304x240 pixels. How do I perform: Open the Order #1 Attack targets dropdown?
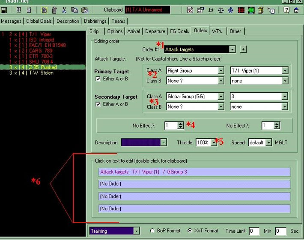[x=232, y=49]
